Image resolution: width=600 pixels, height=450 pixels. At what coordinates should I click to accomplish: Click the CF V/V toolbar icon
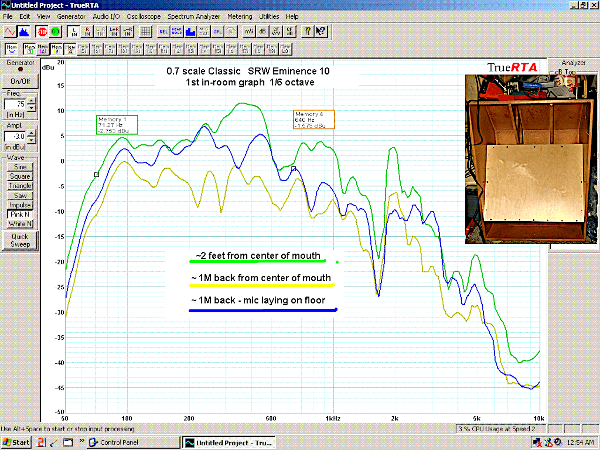click(276, 31)
